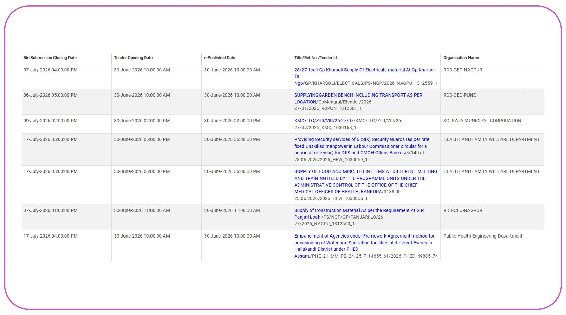The width and height of the screenshot is (566, 315).
Task: Click the Bid Submission Closing Date column header
Action: point(50,58)
